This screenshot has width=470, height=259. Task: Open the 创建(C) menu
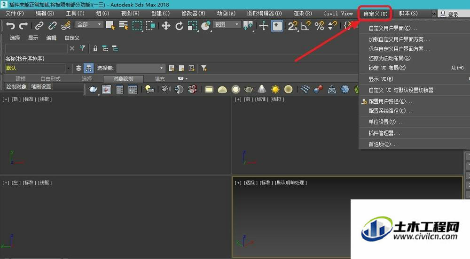[x=160, y=14]
